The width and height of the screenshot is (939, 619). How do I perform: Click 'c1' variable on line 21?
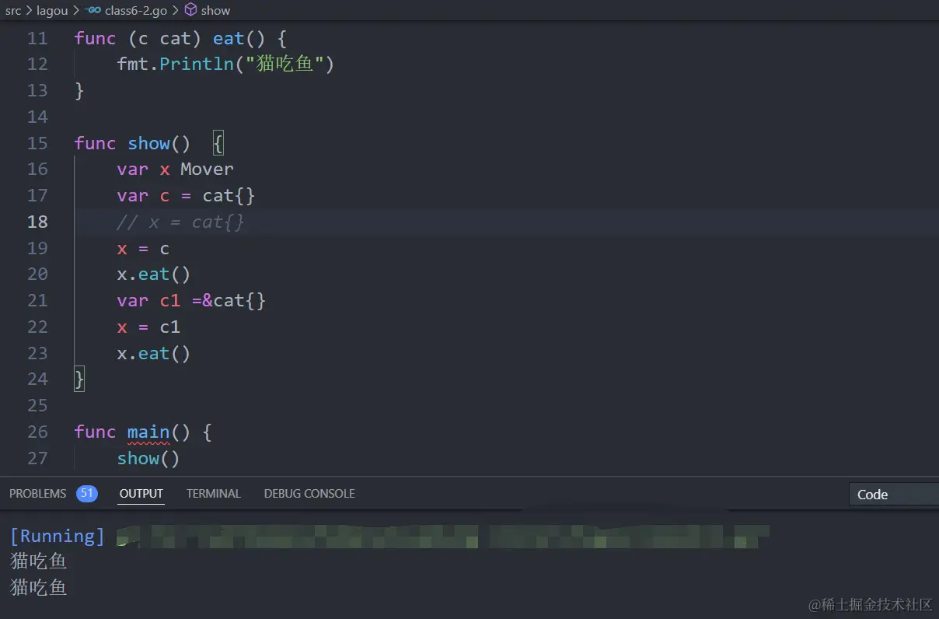(x=170, y=300)
